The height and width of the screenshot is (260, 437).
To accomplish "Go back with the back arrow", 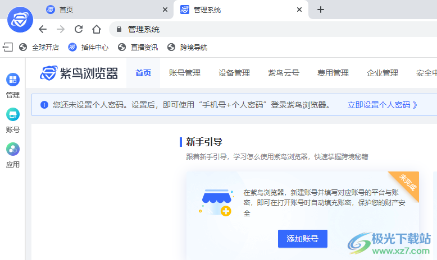I will [43, 29].
